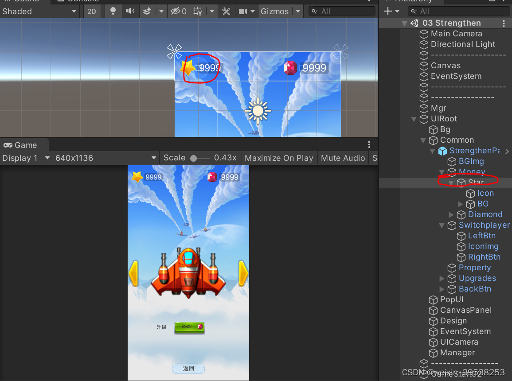Open the scene camera dropdown arrow

coord(252,12)
